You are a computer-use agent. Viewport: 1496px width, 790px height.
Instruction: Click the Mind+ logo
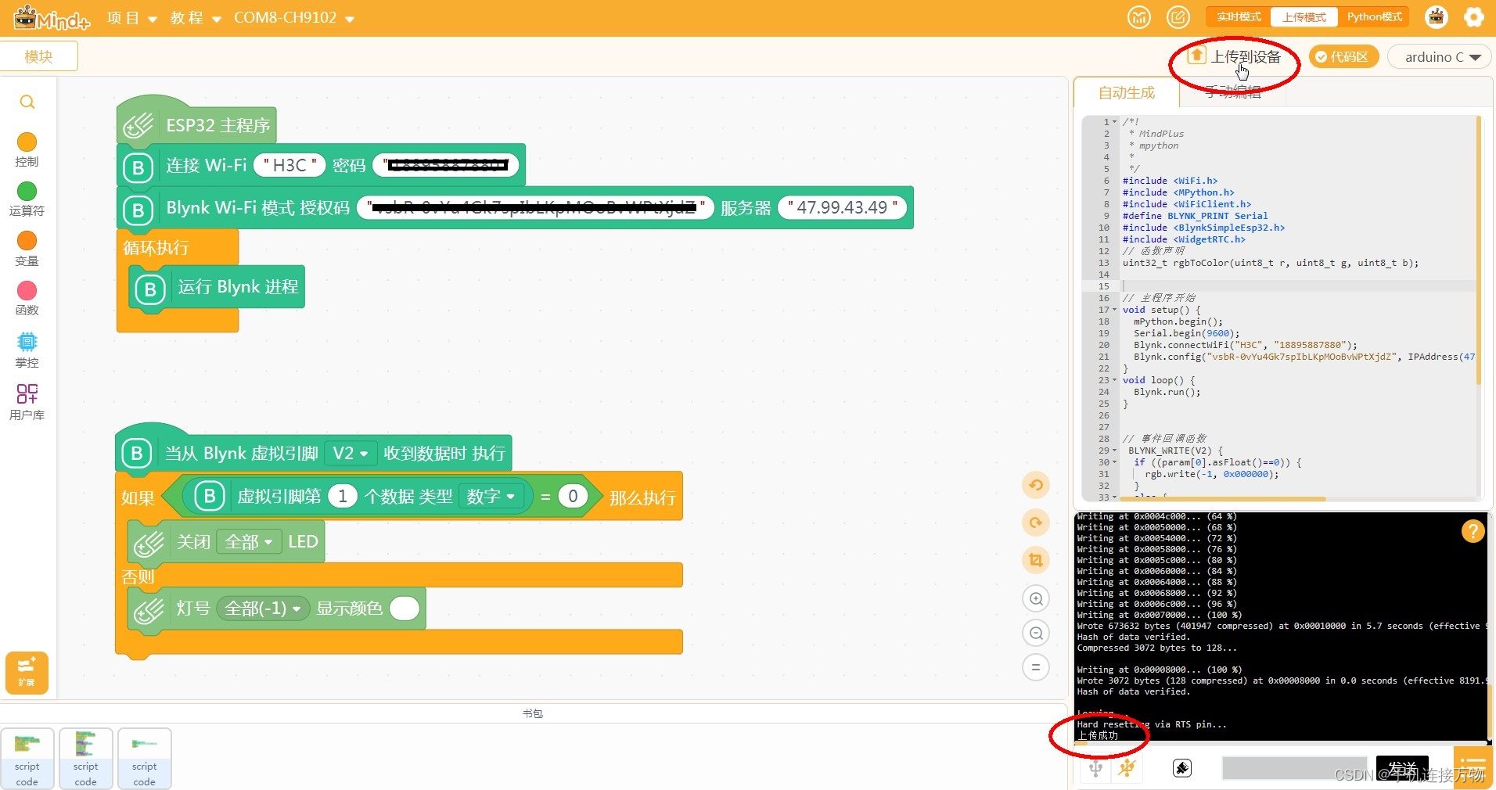pyautogui.click(x=52, y=17)
